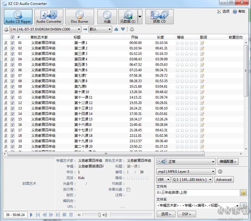Click the info icon beside the MP3 format dropdown
251x221 pixels.
(220, 171)
